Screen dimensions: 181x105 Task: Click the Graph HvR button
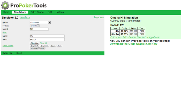(34, 46)
